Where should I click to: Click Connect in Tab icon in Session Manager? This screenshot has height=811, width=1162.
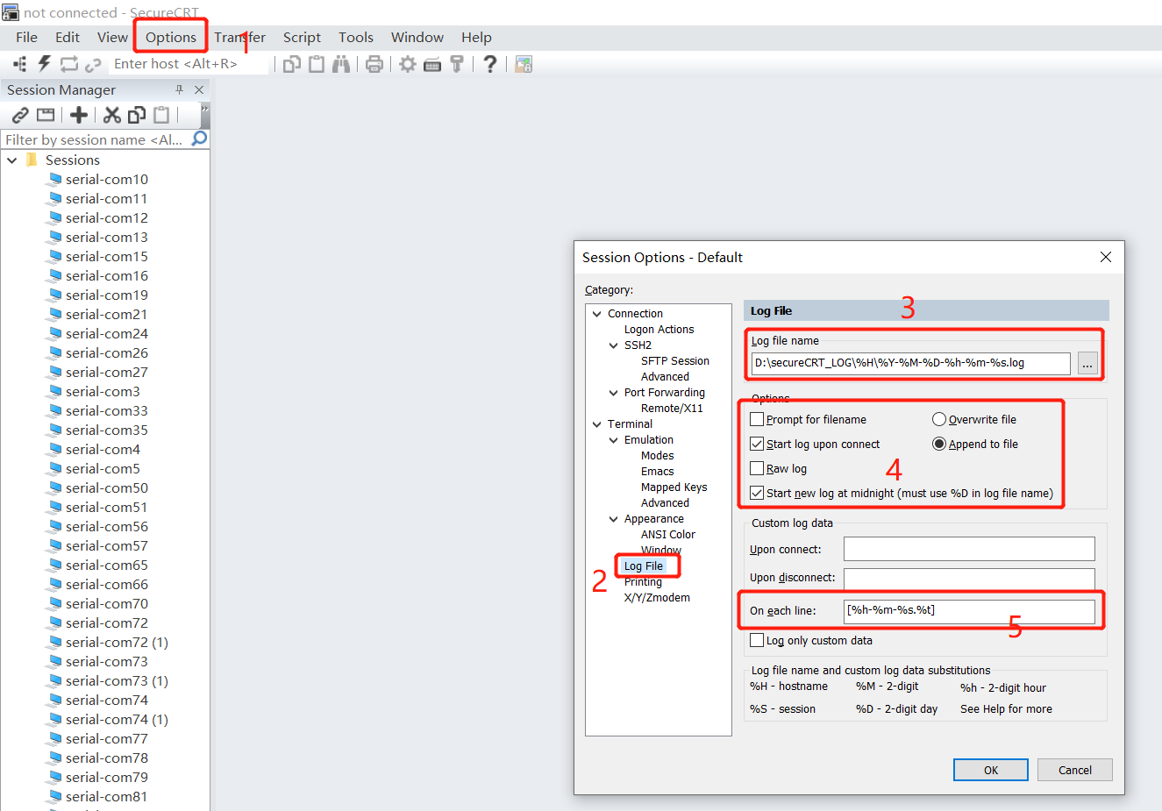click(x=46, y=115)
